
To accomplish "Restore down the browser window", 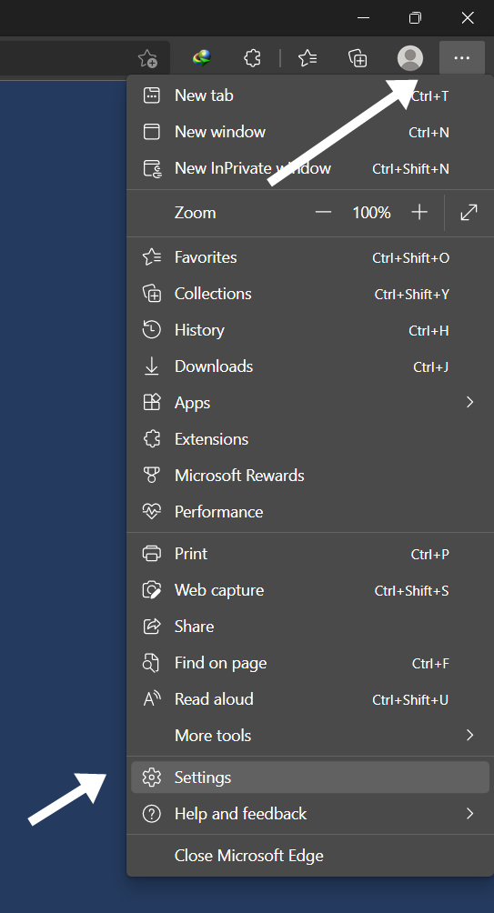I will pyautogui.click(x=415, y=18).
